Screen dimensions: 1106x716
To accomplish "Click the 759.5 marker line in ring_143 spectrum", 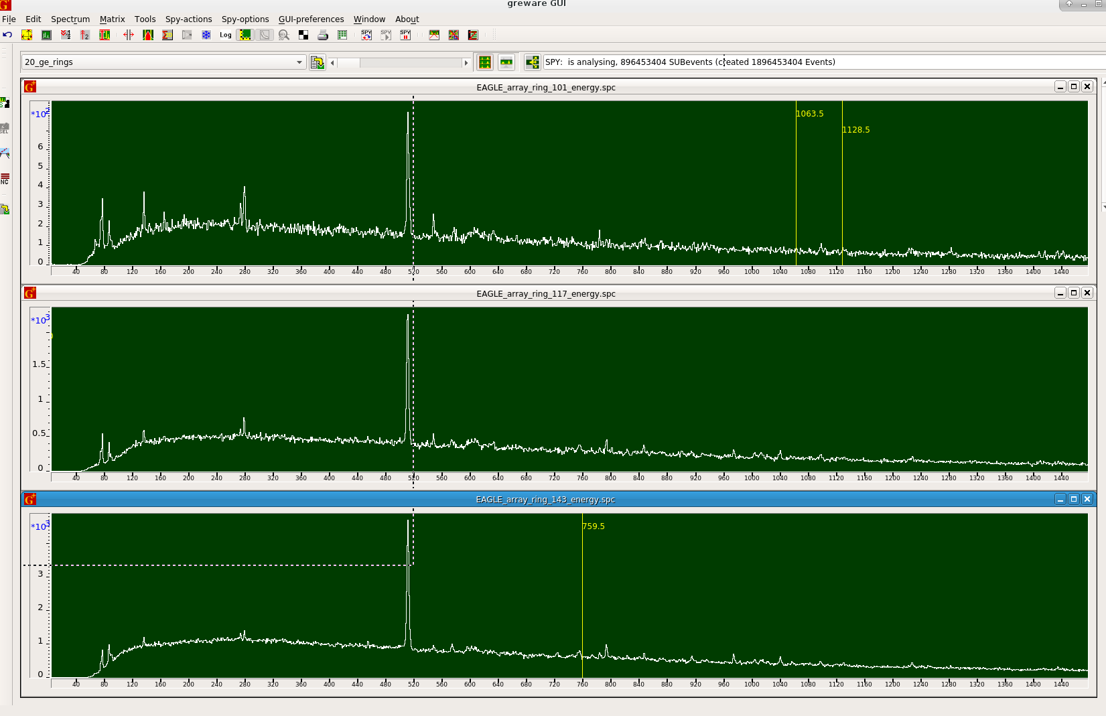I will [x=581, y=603].
